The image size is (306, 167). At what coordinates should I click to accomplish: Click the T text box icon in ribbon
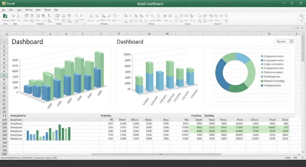pos(158,16)
